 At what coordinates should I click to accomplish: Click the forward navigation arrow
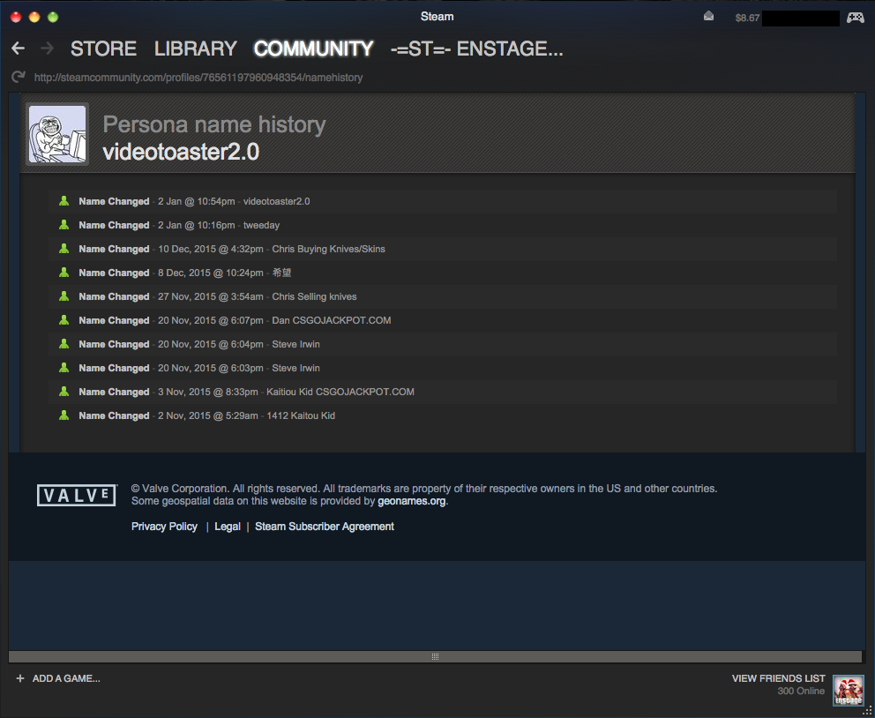pyautogui.click(x=47, y=49)
